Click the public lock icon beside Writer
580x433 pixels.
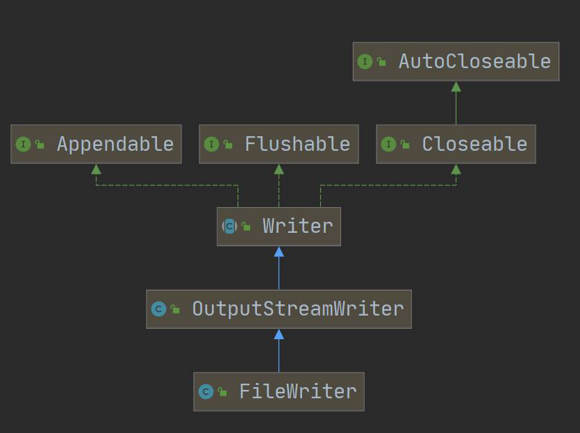246,226
